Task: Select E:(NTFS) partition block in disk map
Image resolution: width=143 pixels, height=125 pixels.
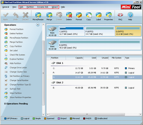Action: 100,45
